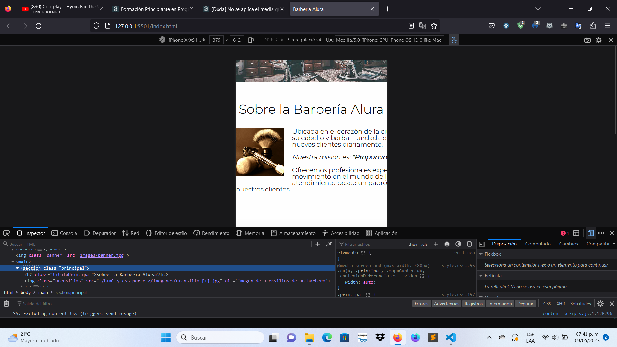Toggle dark mode in DevTools toolbar
617x347 pixels.
(x=458, y=244)
